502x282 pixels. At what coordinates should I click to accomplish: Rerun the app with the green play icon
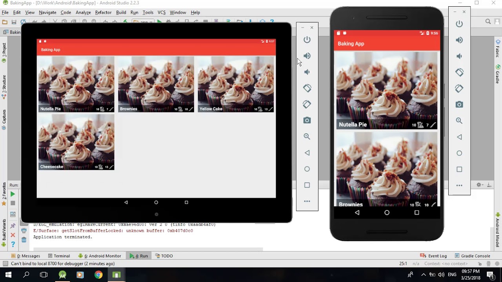[13, 194]
